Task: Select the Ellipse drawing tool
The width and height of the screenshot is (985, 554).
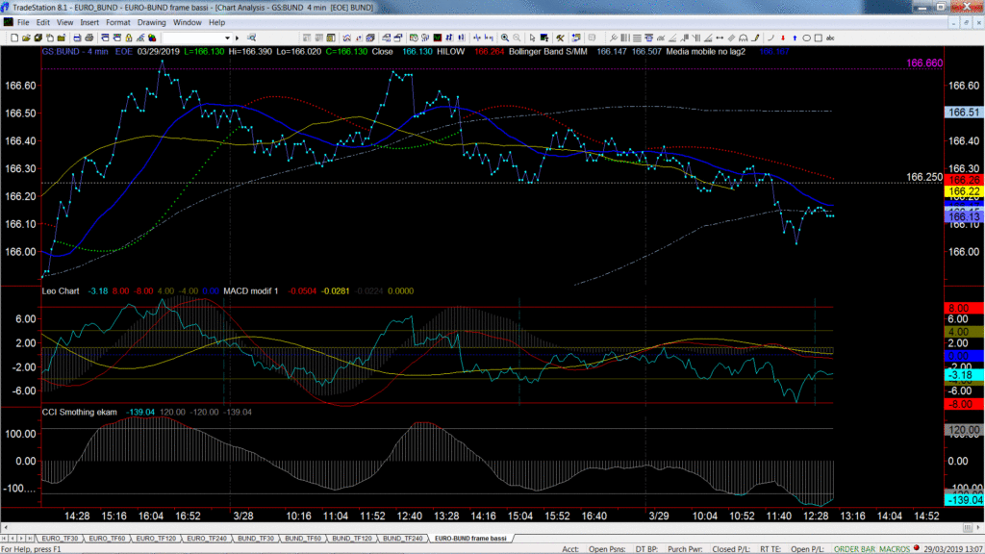Action: tap(807, 38)
